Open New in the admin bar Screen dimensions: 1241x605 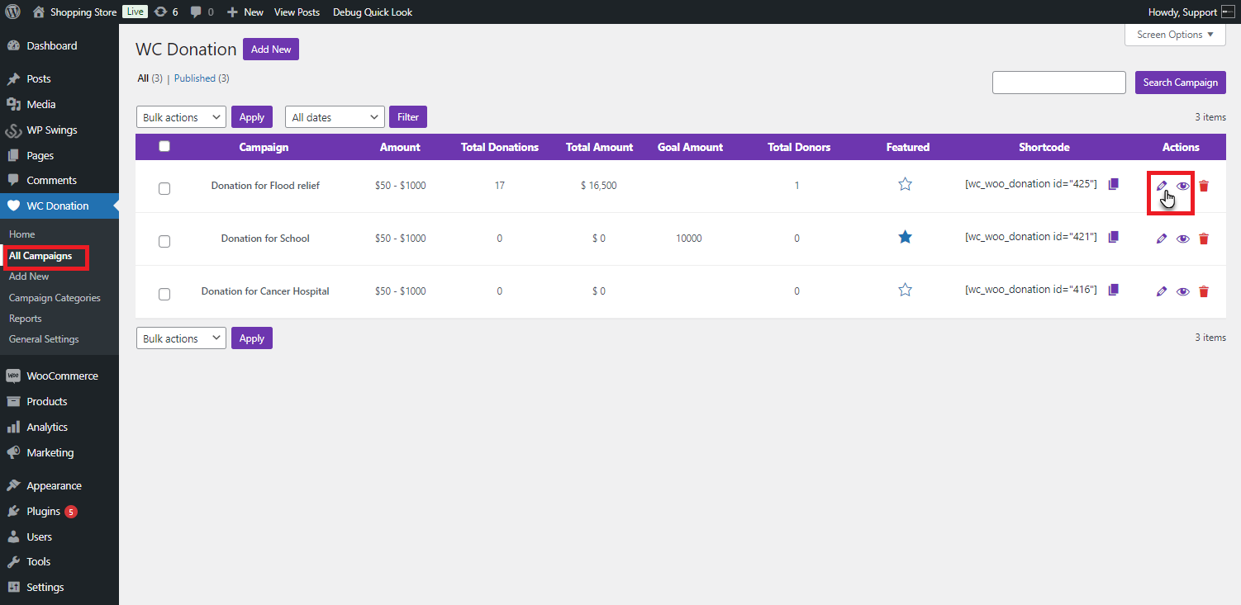click(x=245, y=12)
